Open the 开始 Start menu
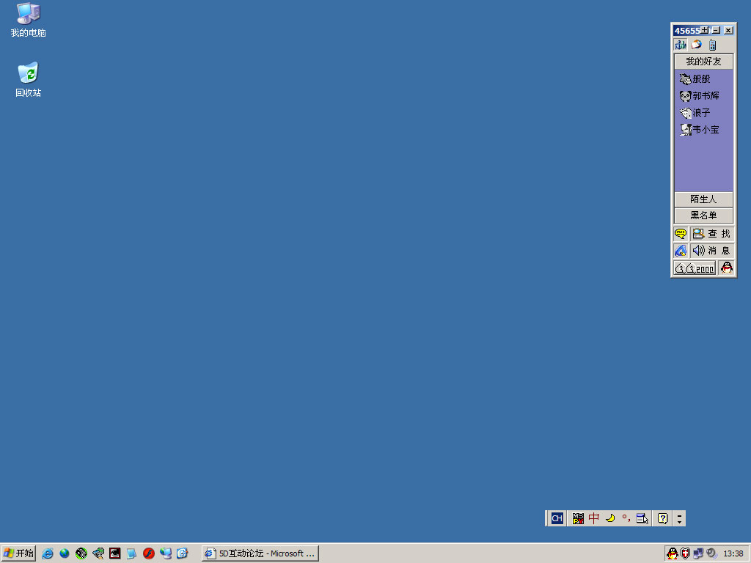Image resolution: width=751 pixels, height=563 pixels. tap(18, 553)
